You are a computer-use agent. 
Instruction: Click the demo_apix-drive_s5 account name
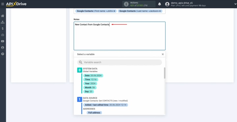182,3
